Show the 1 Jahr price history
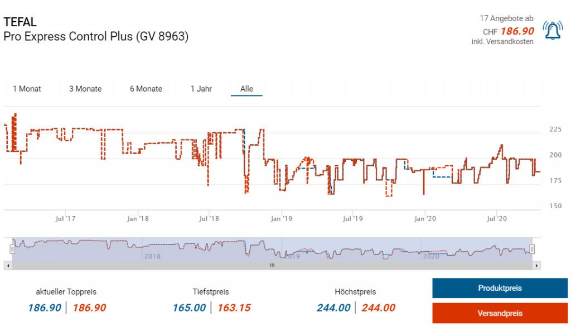 click(x=201, y=89)
